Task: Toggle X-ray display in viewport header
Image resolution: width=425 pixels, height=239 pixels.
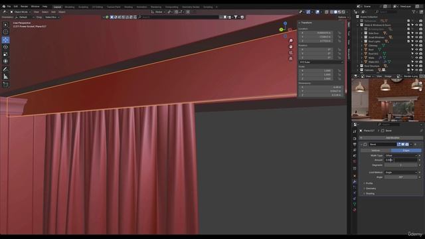Action: pos(327,12)
